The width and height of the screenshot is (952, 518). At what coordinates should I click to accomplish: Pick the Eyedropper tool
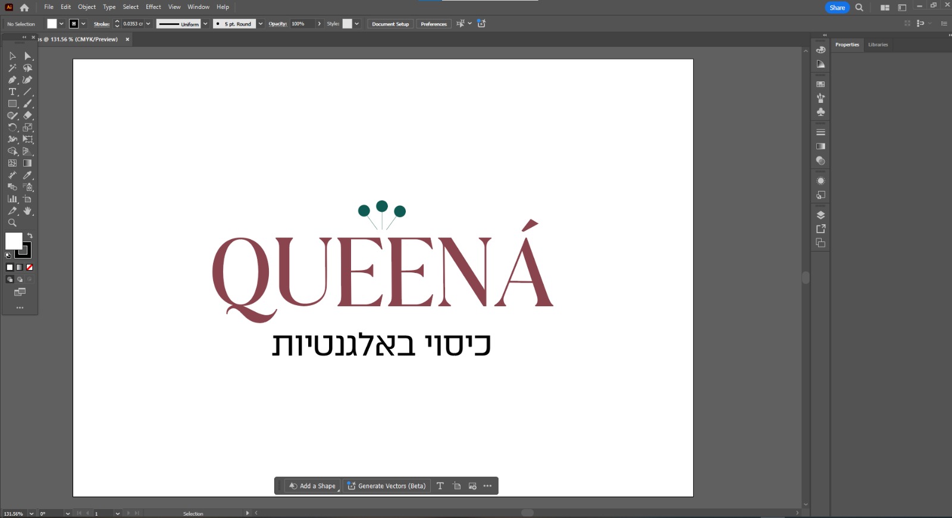coord(27,175)
